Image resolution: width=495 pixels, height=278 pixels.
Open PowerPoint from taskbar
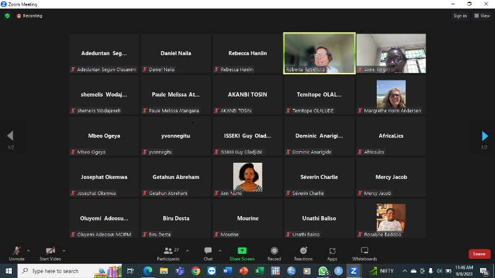point(243,271)
